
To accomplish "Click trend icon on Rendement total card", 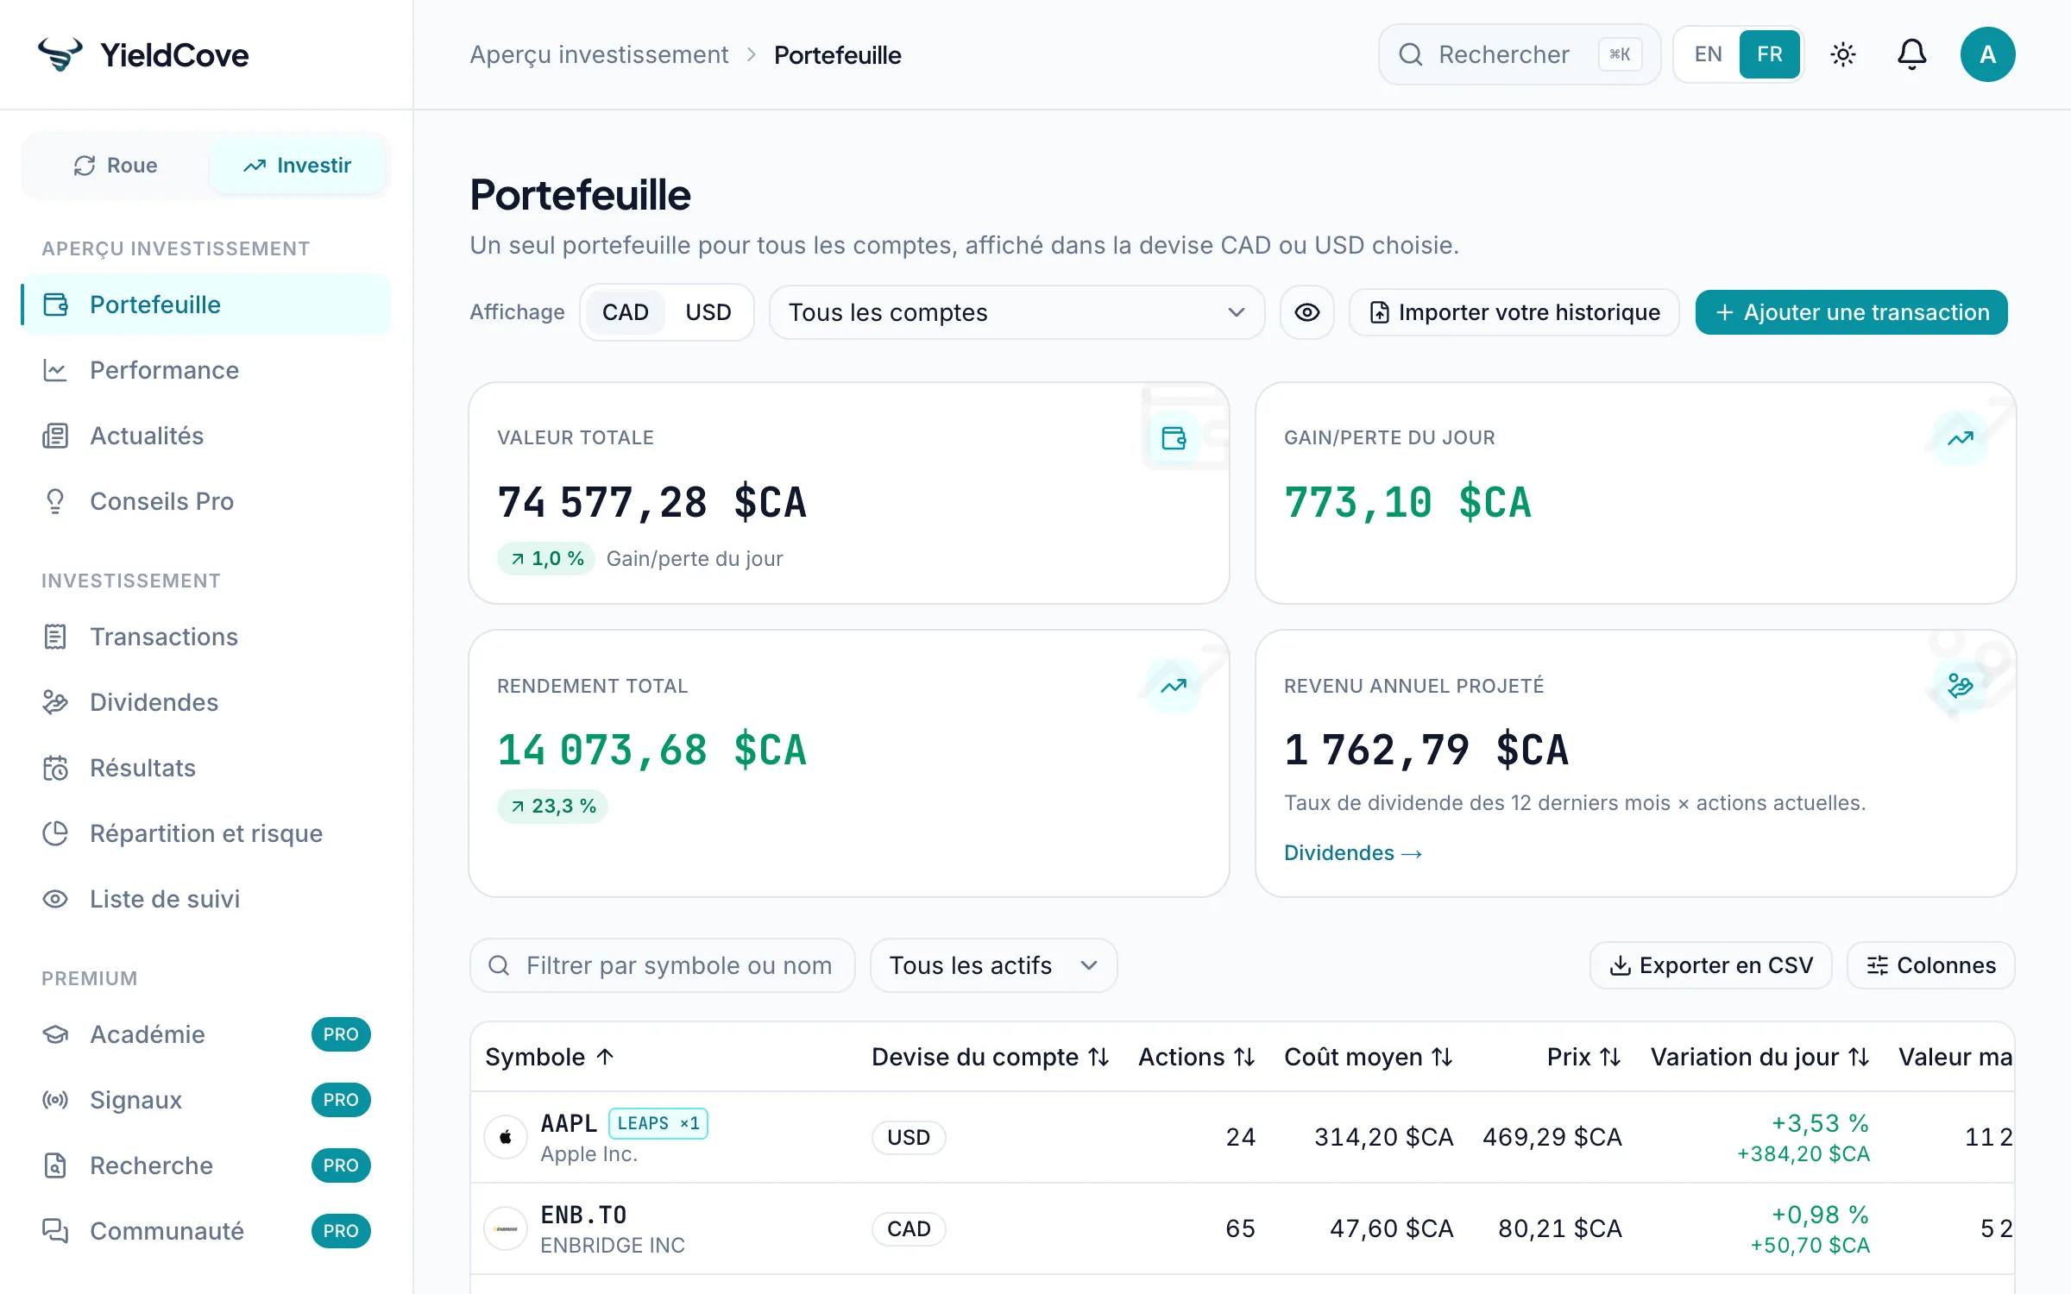I will click(x=1174, y=687).
